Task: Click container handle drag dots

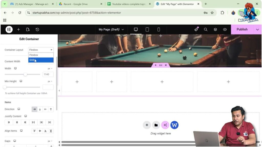Action: click(x=161, y=65)
